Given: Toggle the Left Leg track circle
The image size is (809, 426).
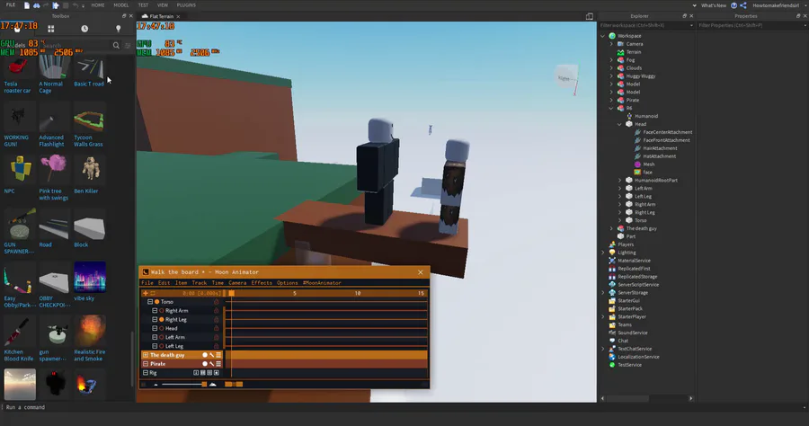Looking at the screenshot, I should (162, 345).
